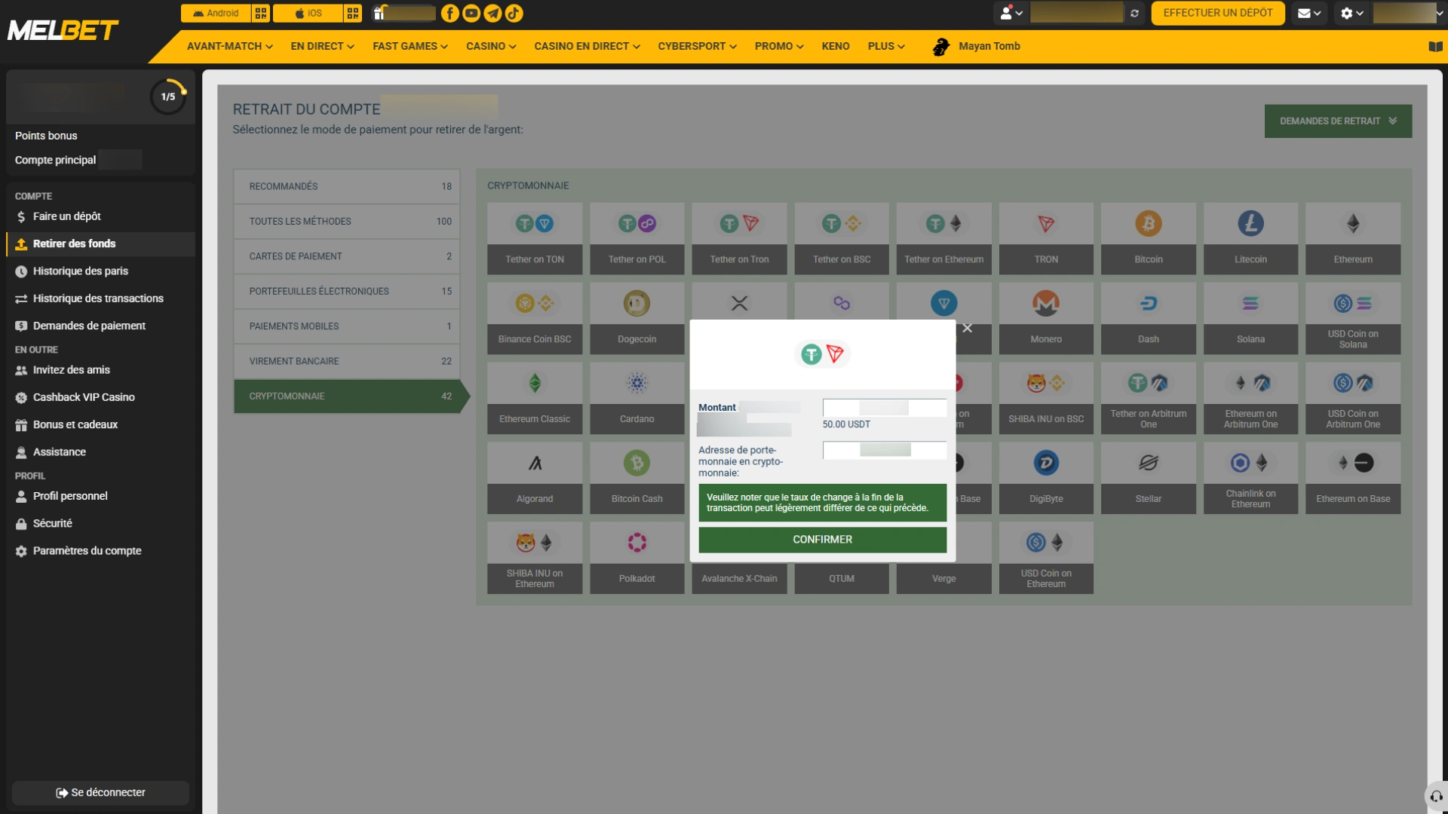
Task: Click the CONFIRMER button
Action: (822, 540)
